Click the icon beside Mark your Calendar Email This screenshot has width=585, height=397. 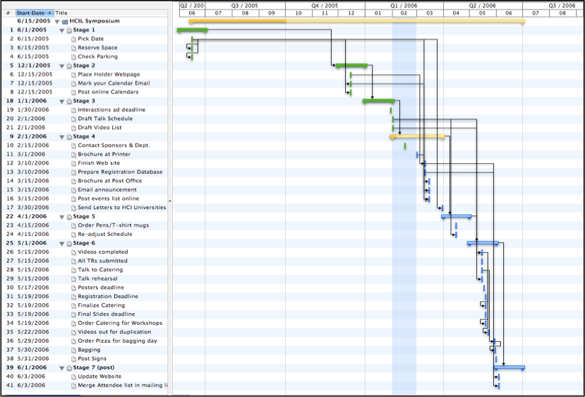pos(73,83)
